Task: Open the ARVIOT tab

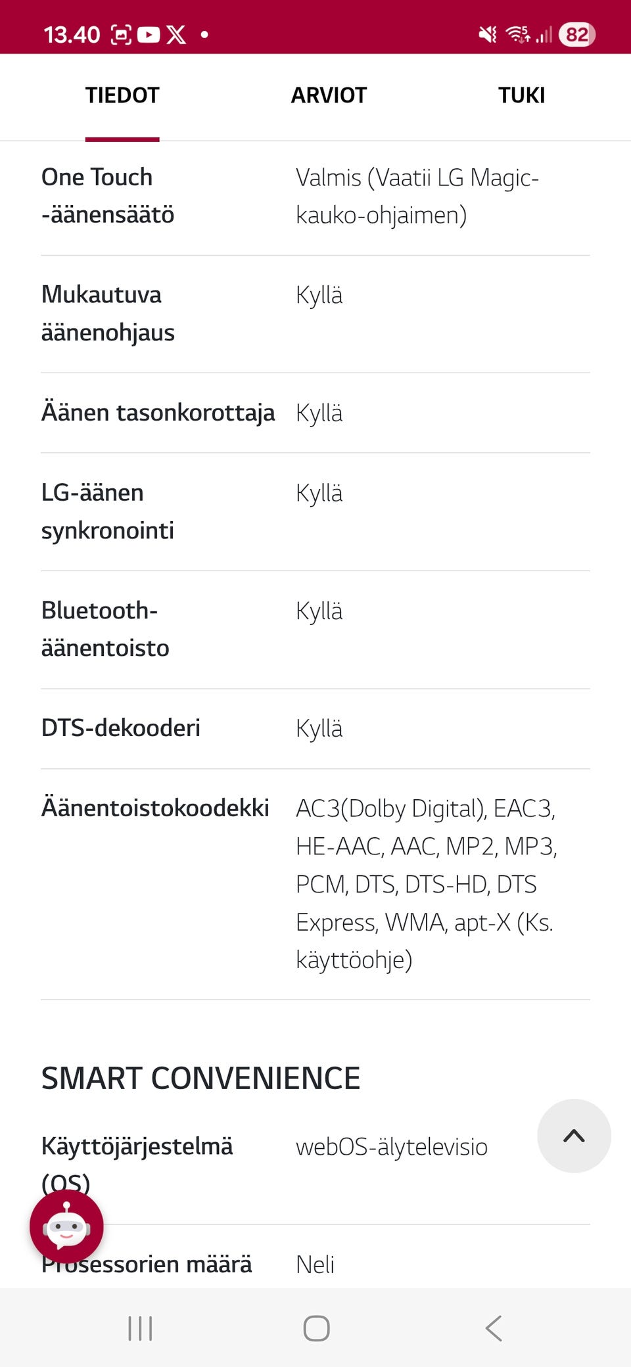Action: coord(329,96)
